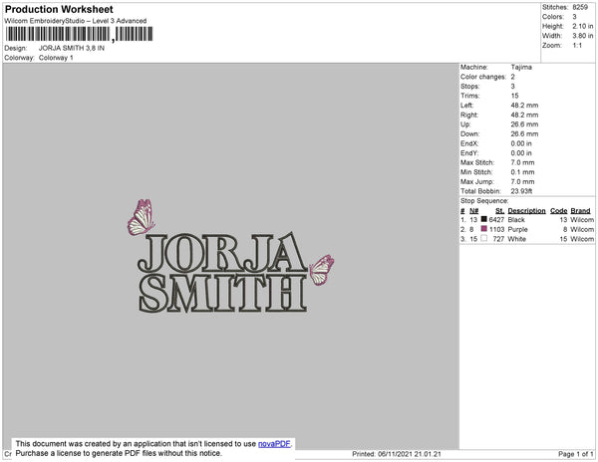Click the 'Purchase a license' notice line
The width and height of the screenshot is (598, 462).
[x=119, y=453]
